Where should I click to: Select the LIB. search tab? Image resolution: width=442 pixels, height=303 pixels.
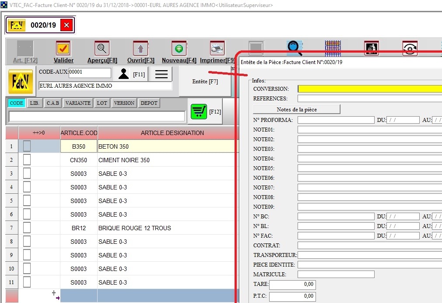pyautogui.click(x=35, y=103)
